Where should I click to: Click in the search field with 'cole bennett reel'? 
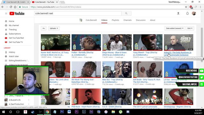(x=78, y=13)
